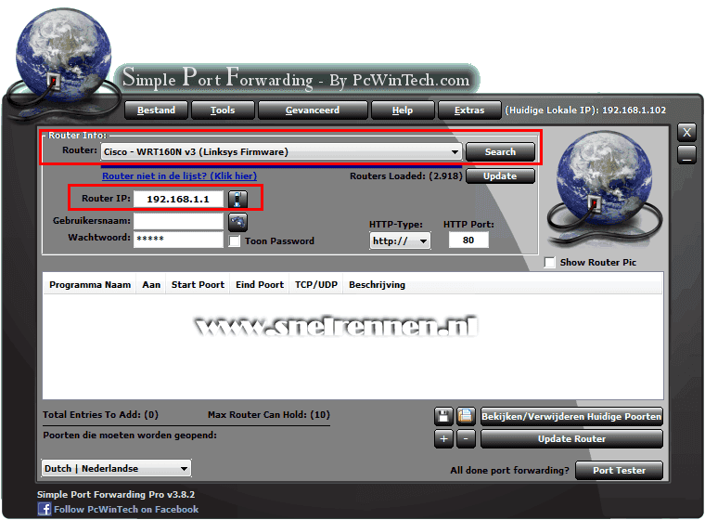Click the Aan column header
The height and width of the screenshot is (520, 705).
pos(151,284)
